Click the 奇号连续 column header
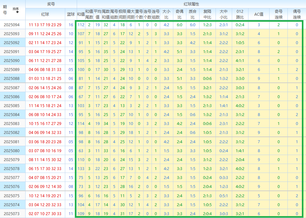The height and width of the screenshot is (218, 306). (279, 14)
